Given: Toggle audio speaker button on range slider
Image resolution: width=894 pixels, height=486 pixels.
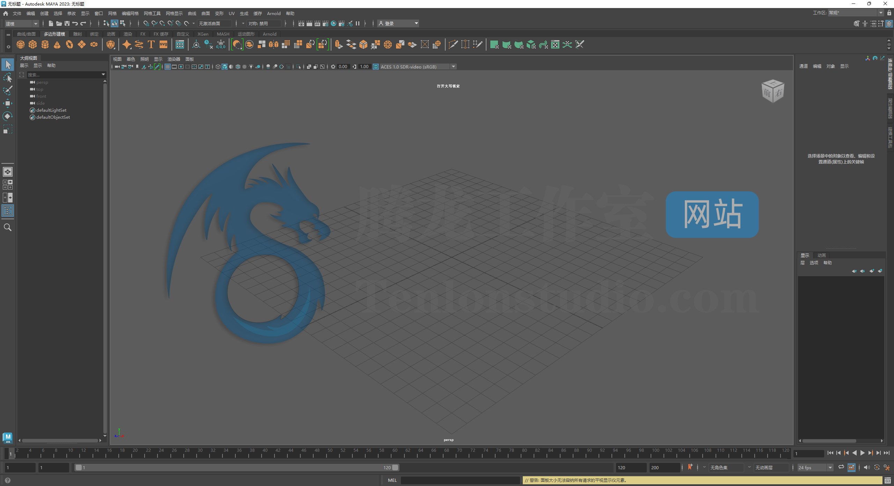Looking at the screenshot, I should pyautogui.click(x=866, y=467).
